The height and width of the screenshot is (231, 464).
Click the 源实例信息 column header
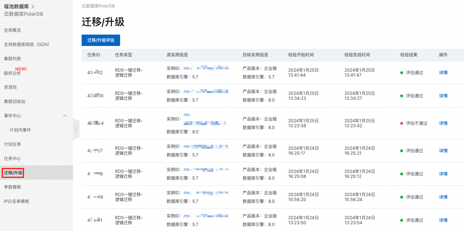[177, 55]
